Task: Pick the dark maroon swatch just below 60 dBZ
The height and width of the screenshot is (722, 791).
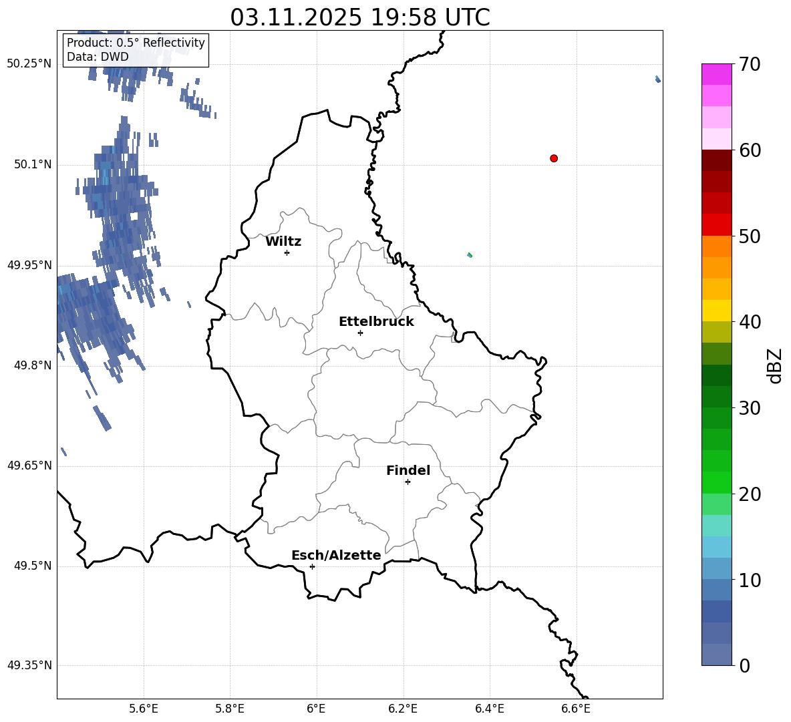Action: point(717,160)
